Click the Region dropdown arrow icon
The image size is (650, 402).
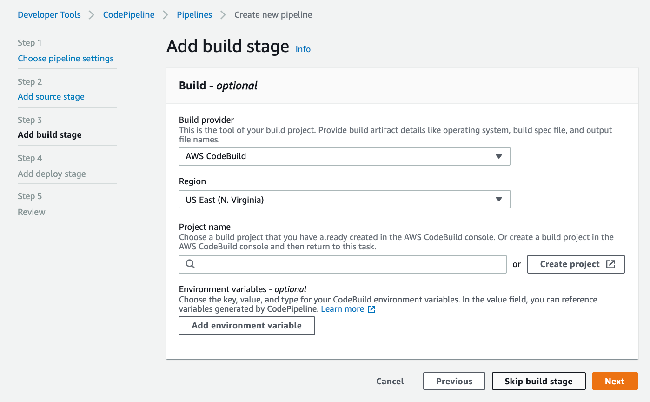tap(499, 199)
